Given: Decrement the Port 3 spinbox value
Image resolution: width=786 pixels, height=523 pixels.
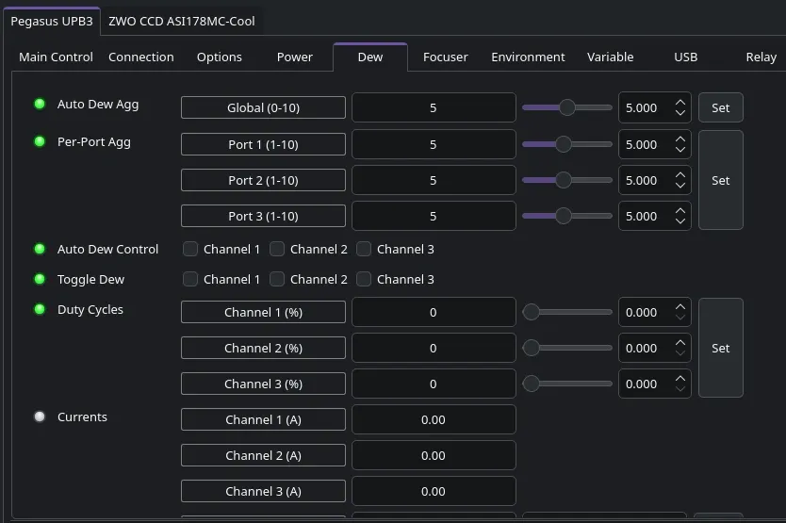Looking at the screenshot, I should tap(680, 221).
